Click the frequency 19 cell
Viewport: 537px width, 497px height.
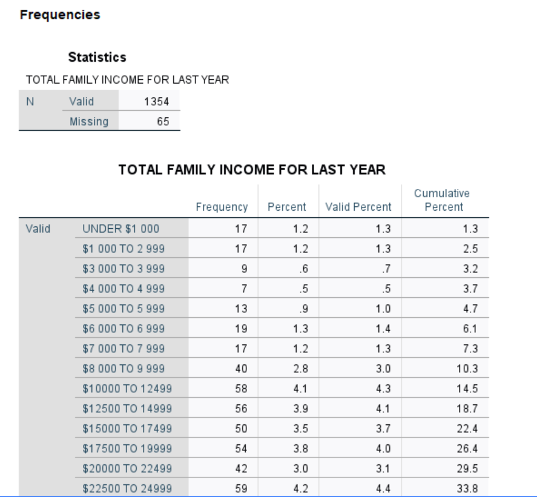pyautogui.click(x=241, y=329)
